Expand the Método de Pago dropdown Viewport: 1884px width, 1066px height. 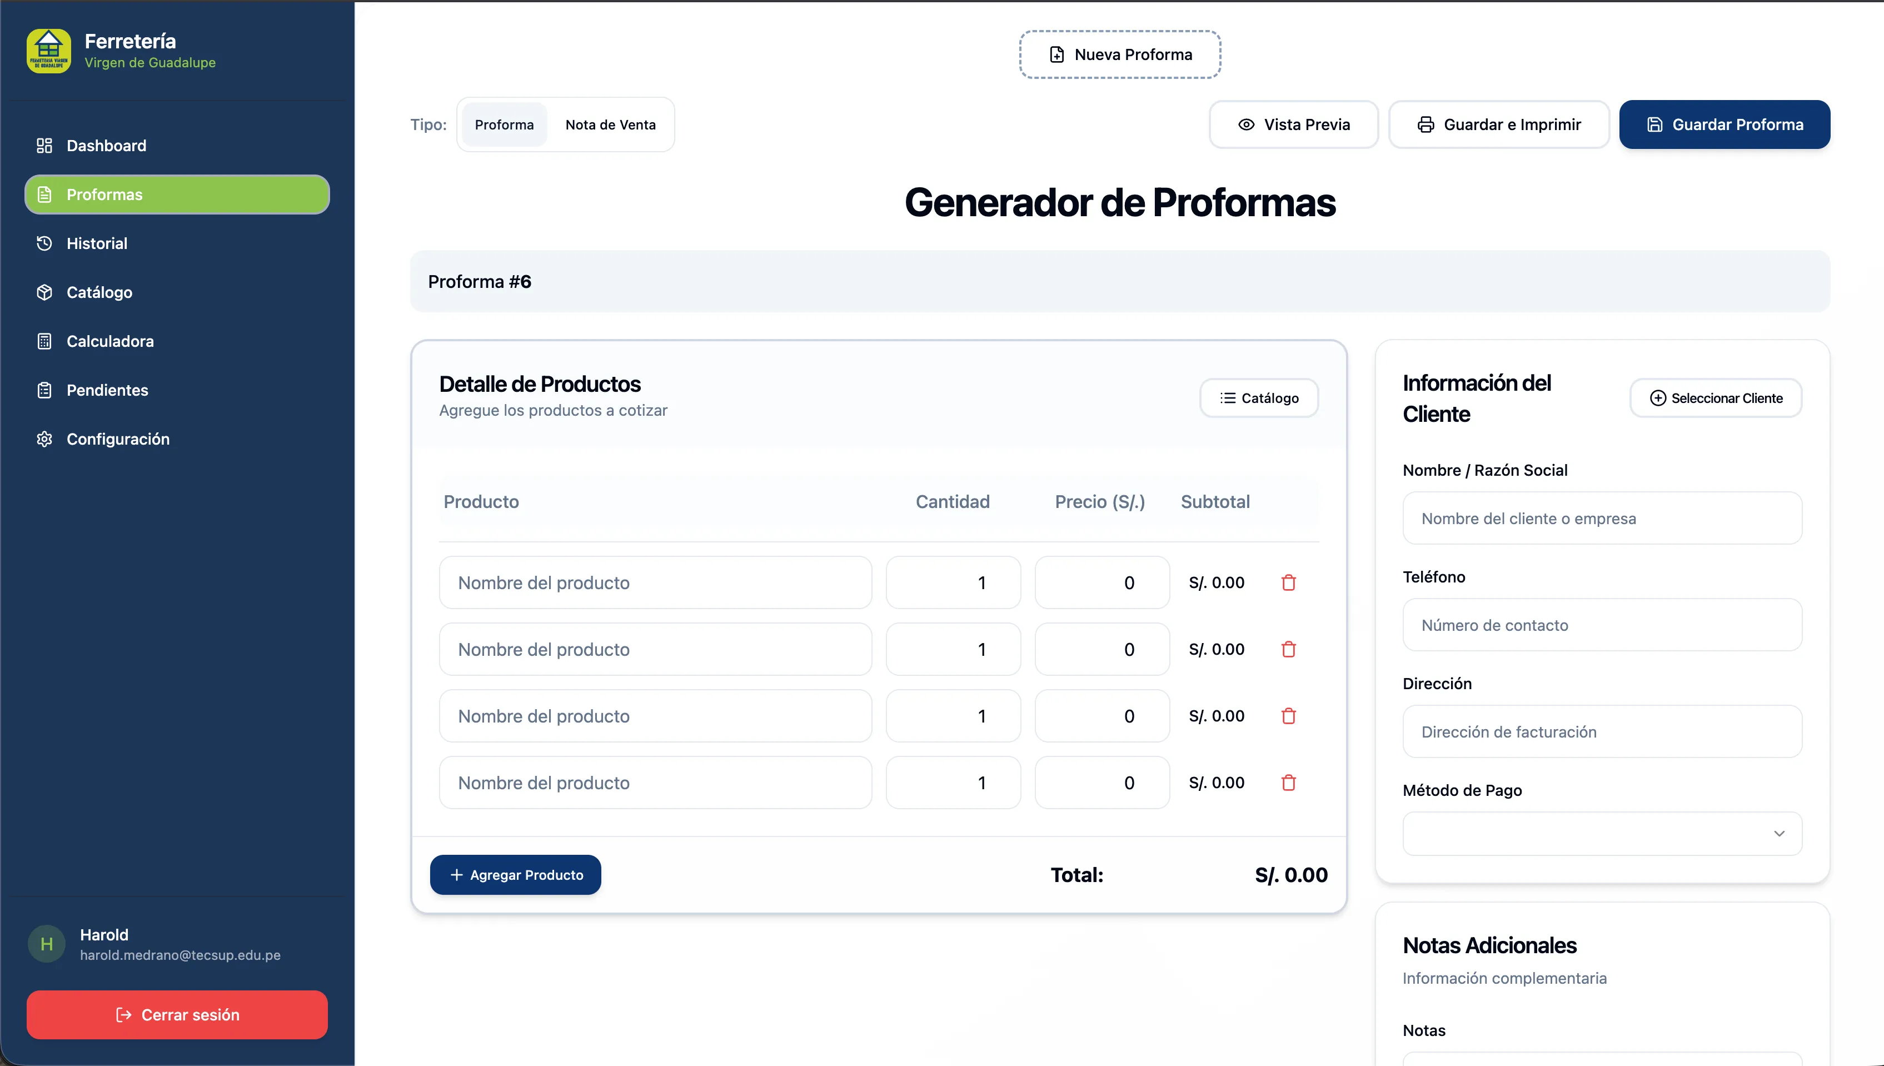point(1602,833)
